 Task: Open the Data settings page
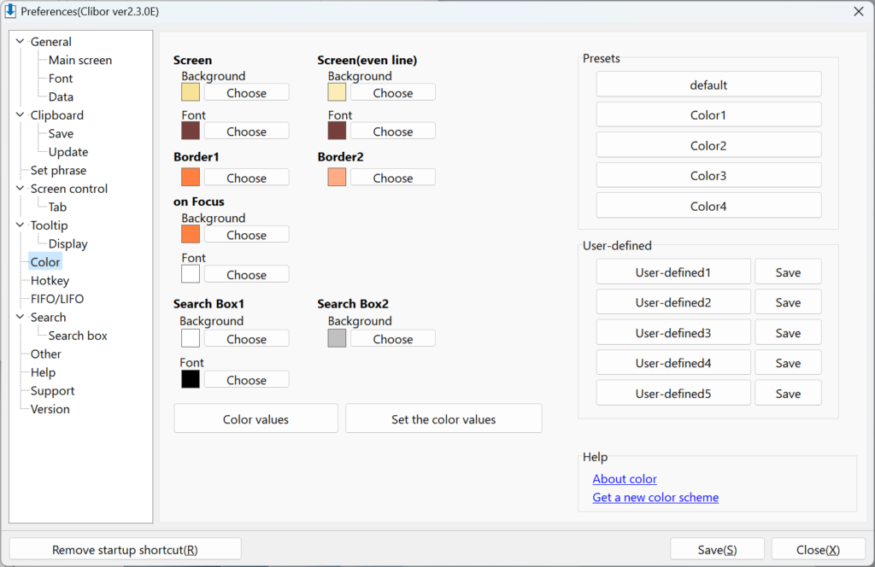(61, 97)
